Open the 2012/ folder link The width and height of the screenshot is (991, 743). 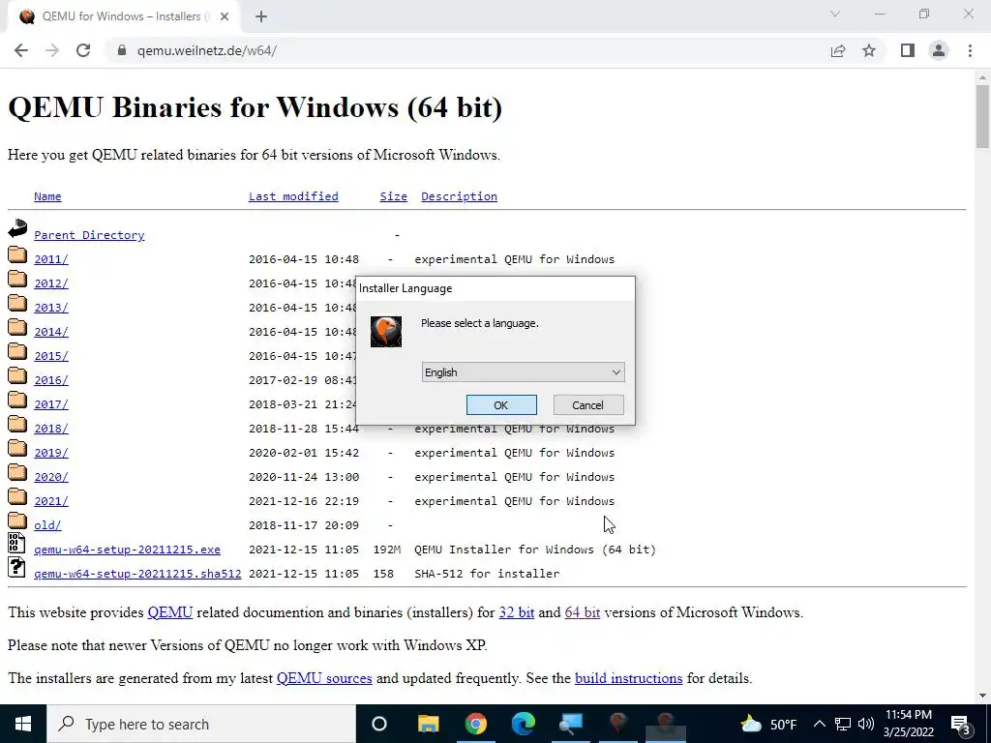pos(51,283)
